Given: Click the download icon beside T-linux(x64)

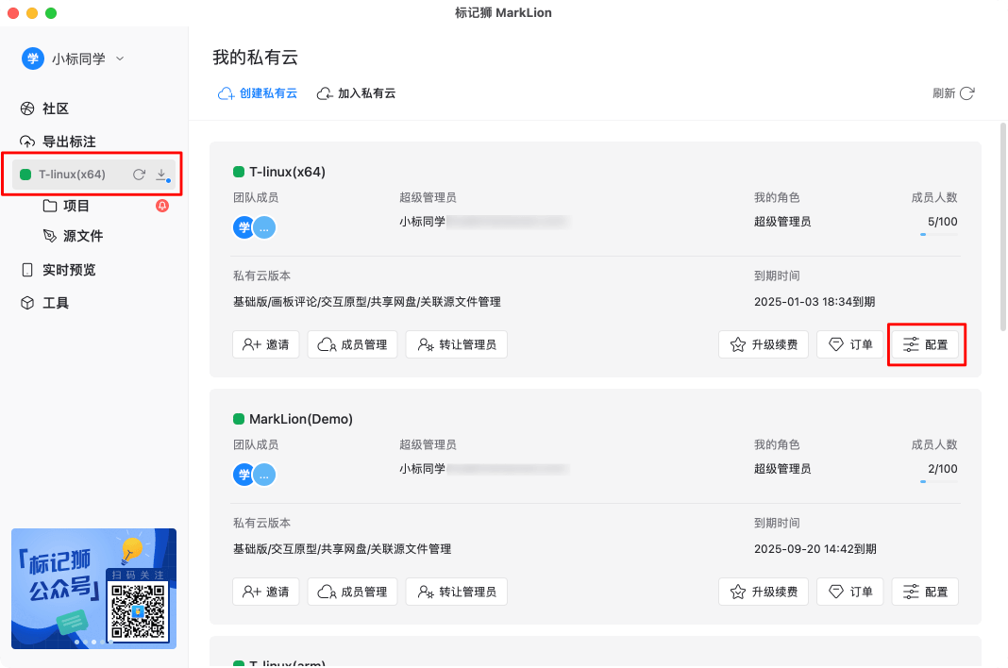Looking at the screenshot, I should point(161,174).
